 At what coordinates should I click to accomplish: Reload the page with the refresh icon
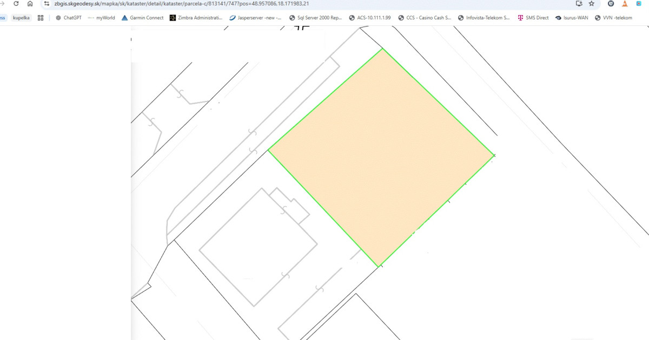click(x=16, y=3)
